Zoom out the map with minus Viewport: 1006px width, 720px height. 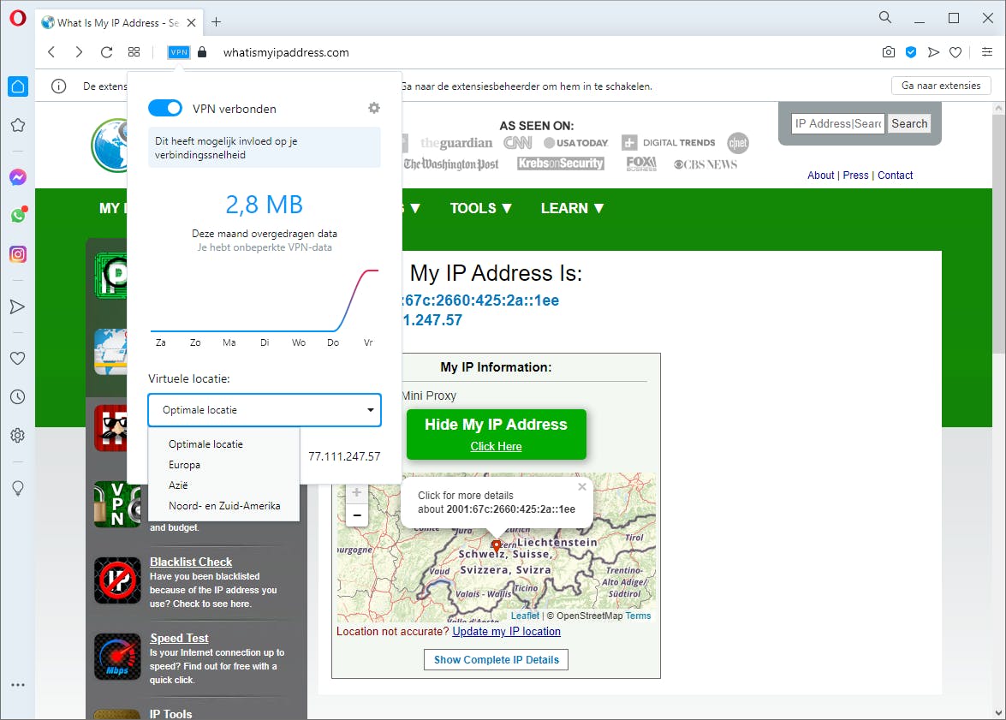pyautogui.click(x=357, y=515)
